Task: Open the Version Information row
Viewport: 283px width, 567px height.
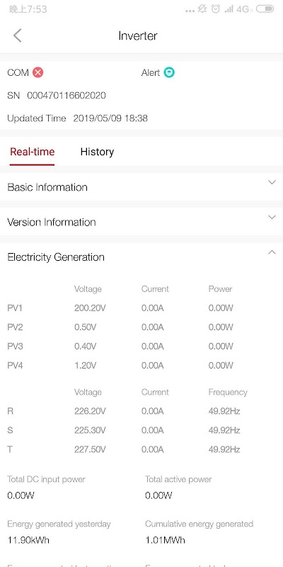Action: (x=141, y=222)
